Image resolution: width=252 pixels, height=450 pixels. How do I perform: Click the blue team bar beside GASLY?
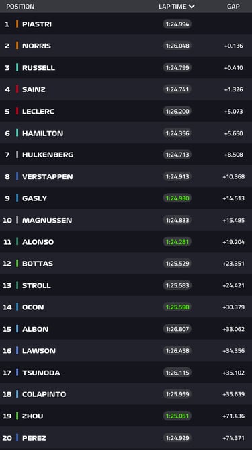17,198
